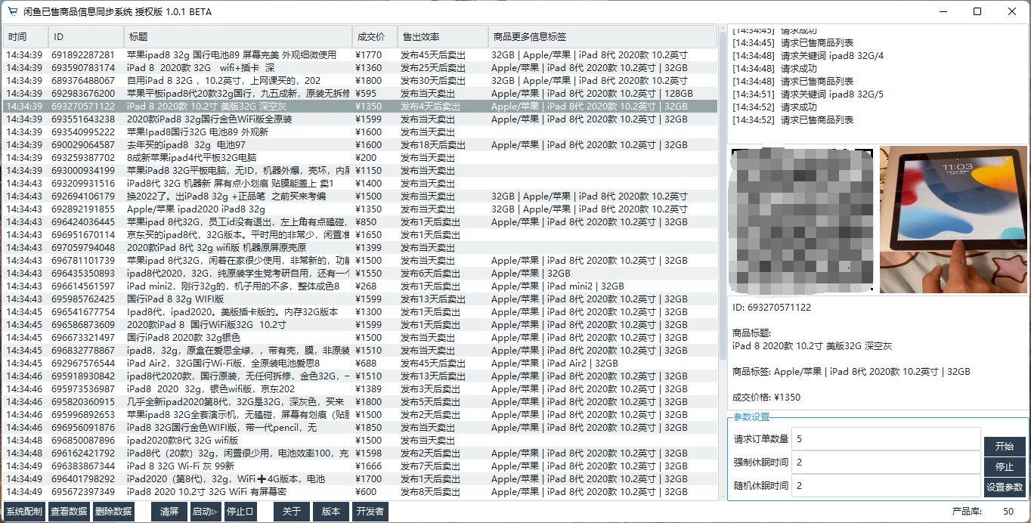Clear the screen with the 清屏 button
Image resolution: width=1031 pixels, height=523 pixels.
pos(169,512)
